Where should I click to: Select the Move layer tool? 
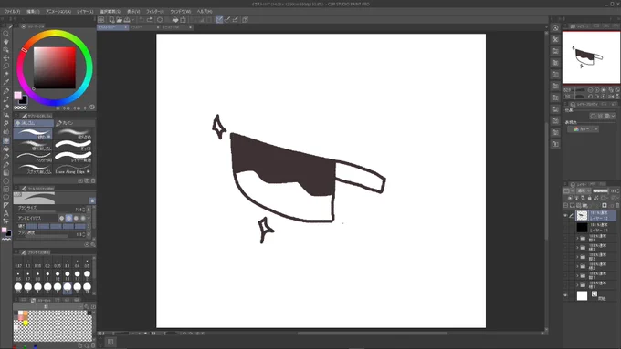tap(6, 57)
